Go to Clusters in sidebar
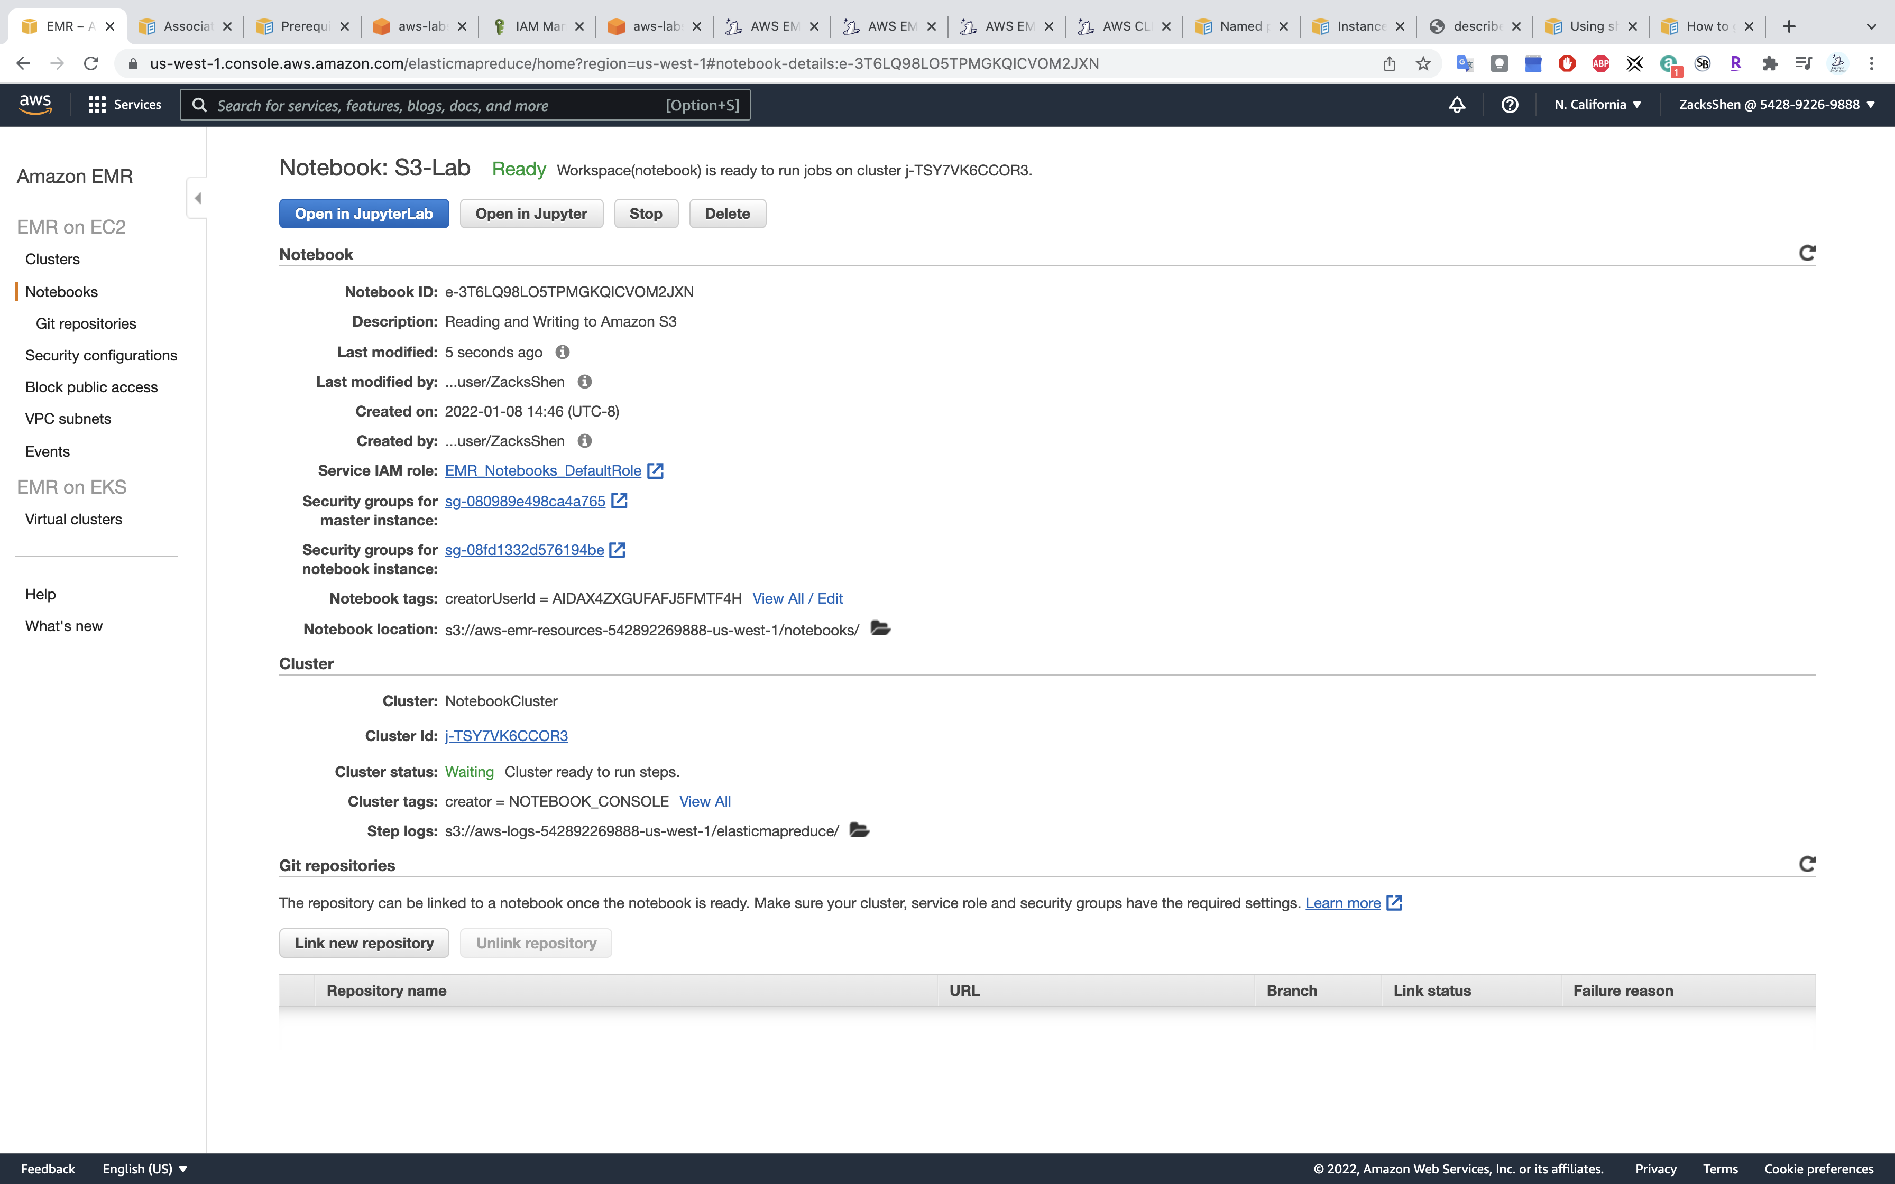The width and height of the screenshot is (1895, 1184). 52,259
